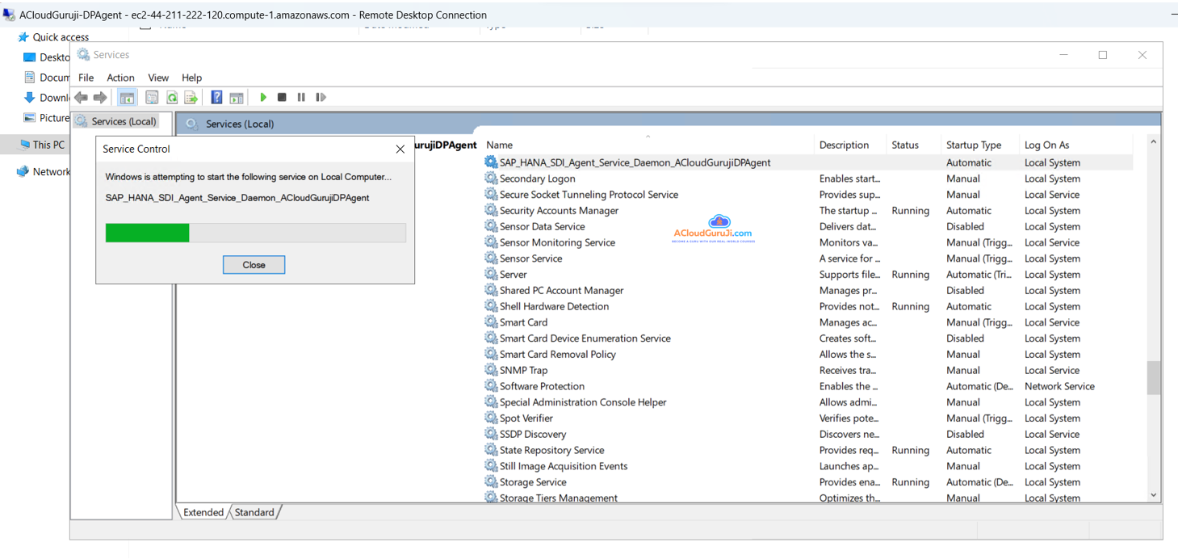Dismiss Service Control dialog with X
This screenshot has height=559, width=1178.
[400, 149]
